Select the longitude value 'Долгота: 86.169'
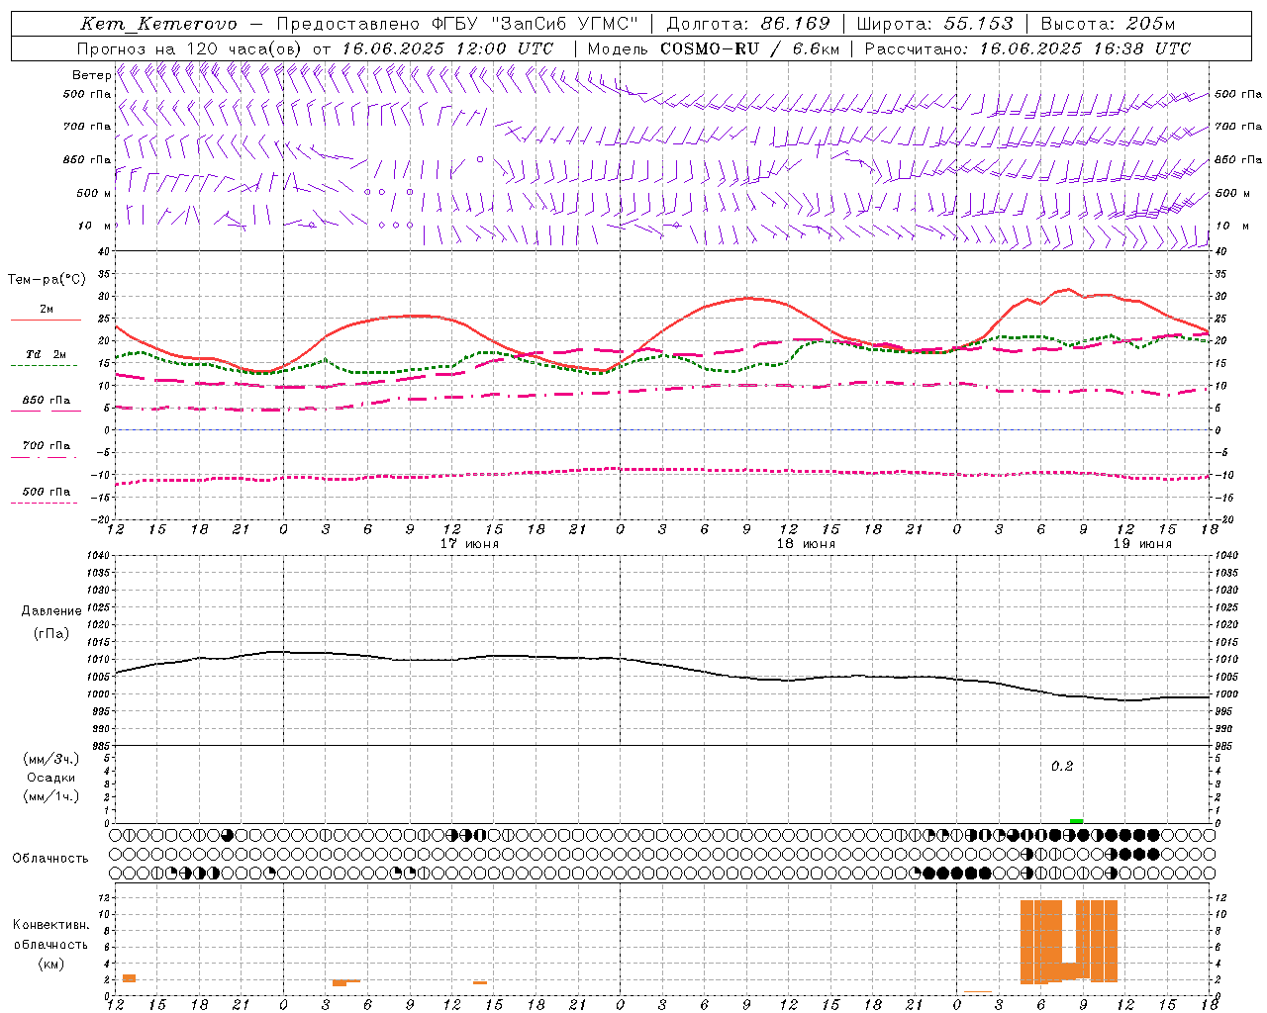The image size is (1267, 1013). pyautogui.click(x=748, y=24)
